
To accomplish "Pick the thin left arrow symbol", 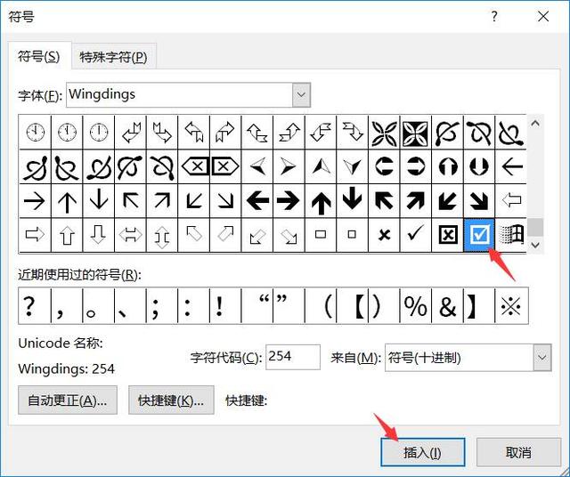I will pyautogui.click(x=510, y=166).
